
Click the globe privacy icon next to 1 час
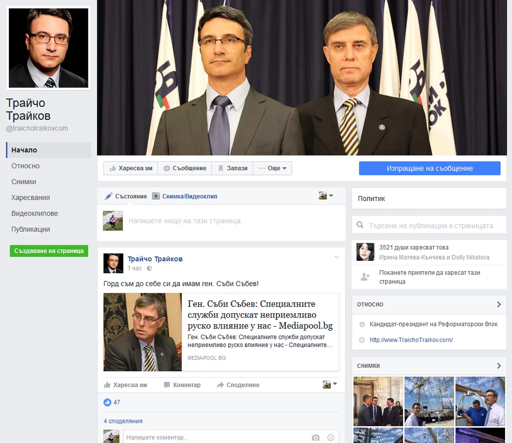150,268
